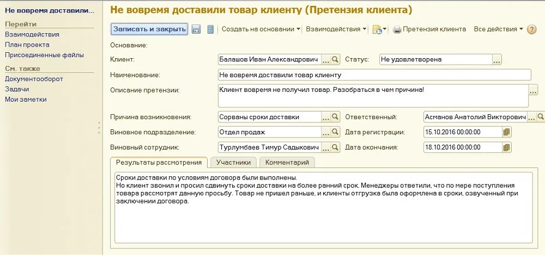Image resolution: width=545 pixels, height=255 pixels.
Task: Open Мои заметки link
Action: tap(26, 99)
